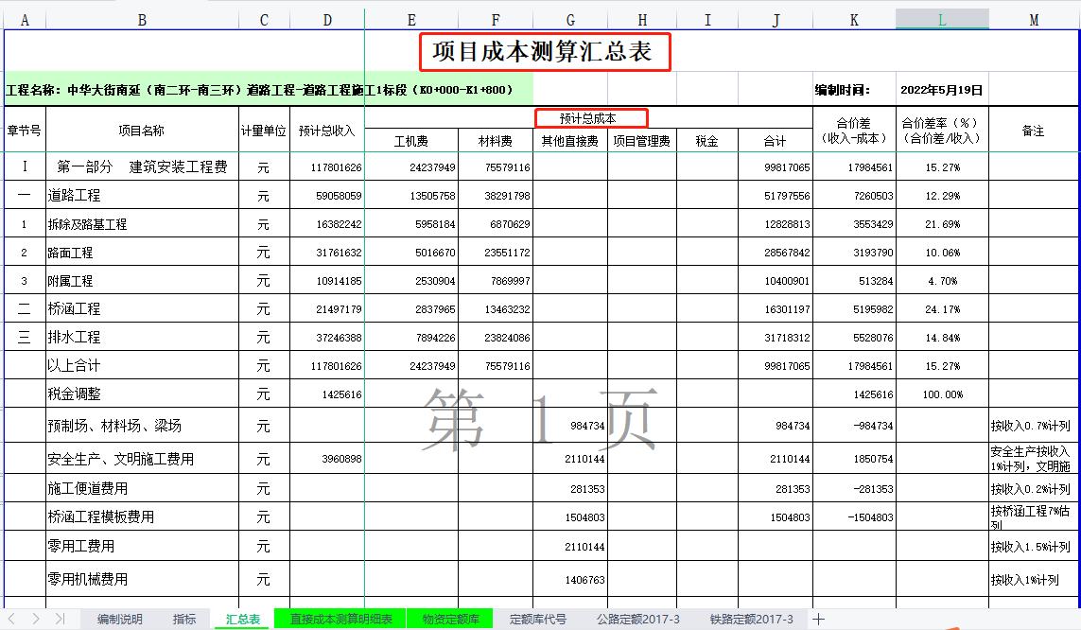Select the 备注 column header cell
Screen dimensions: 1081x630
(1033, 131)
